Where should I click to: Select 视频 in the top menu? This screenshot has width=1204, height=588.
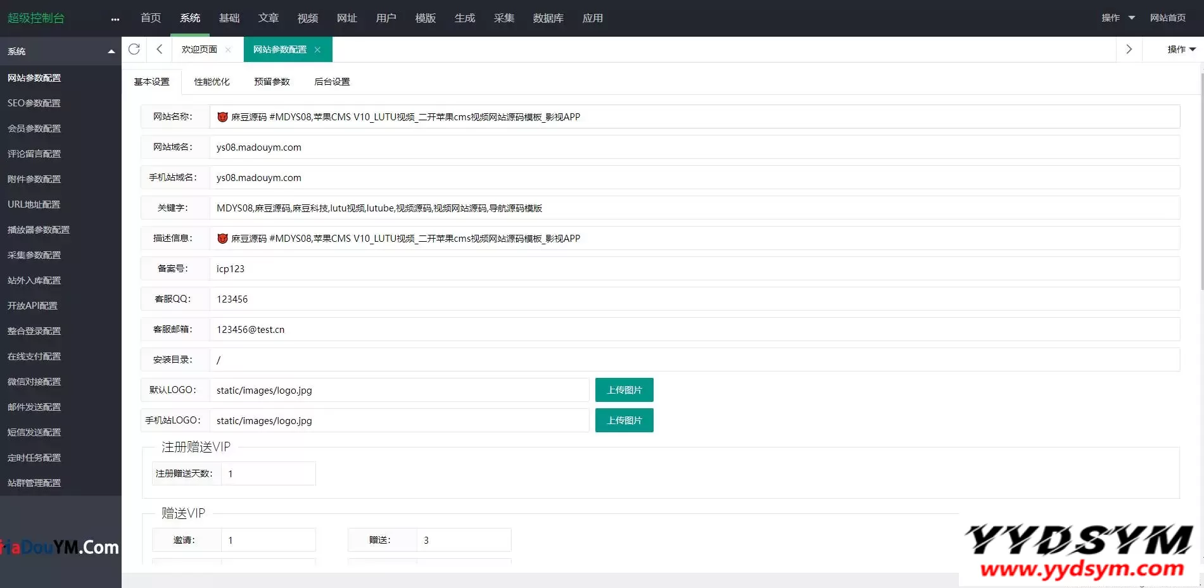pos(308,18)
